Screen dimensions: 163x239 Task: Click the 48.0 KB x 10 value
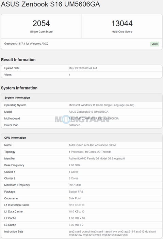pos(77,212)
